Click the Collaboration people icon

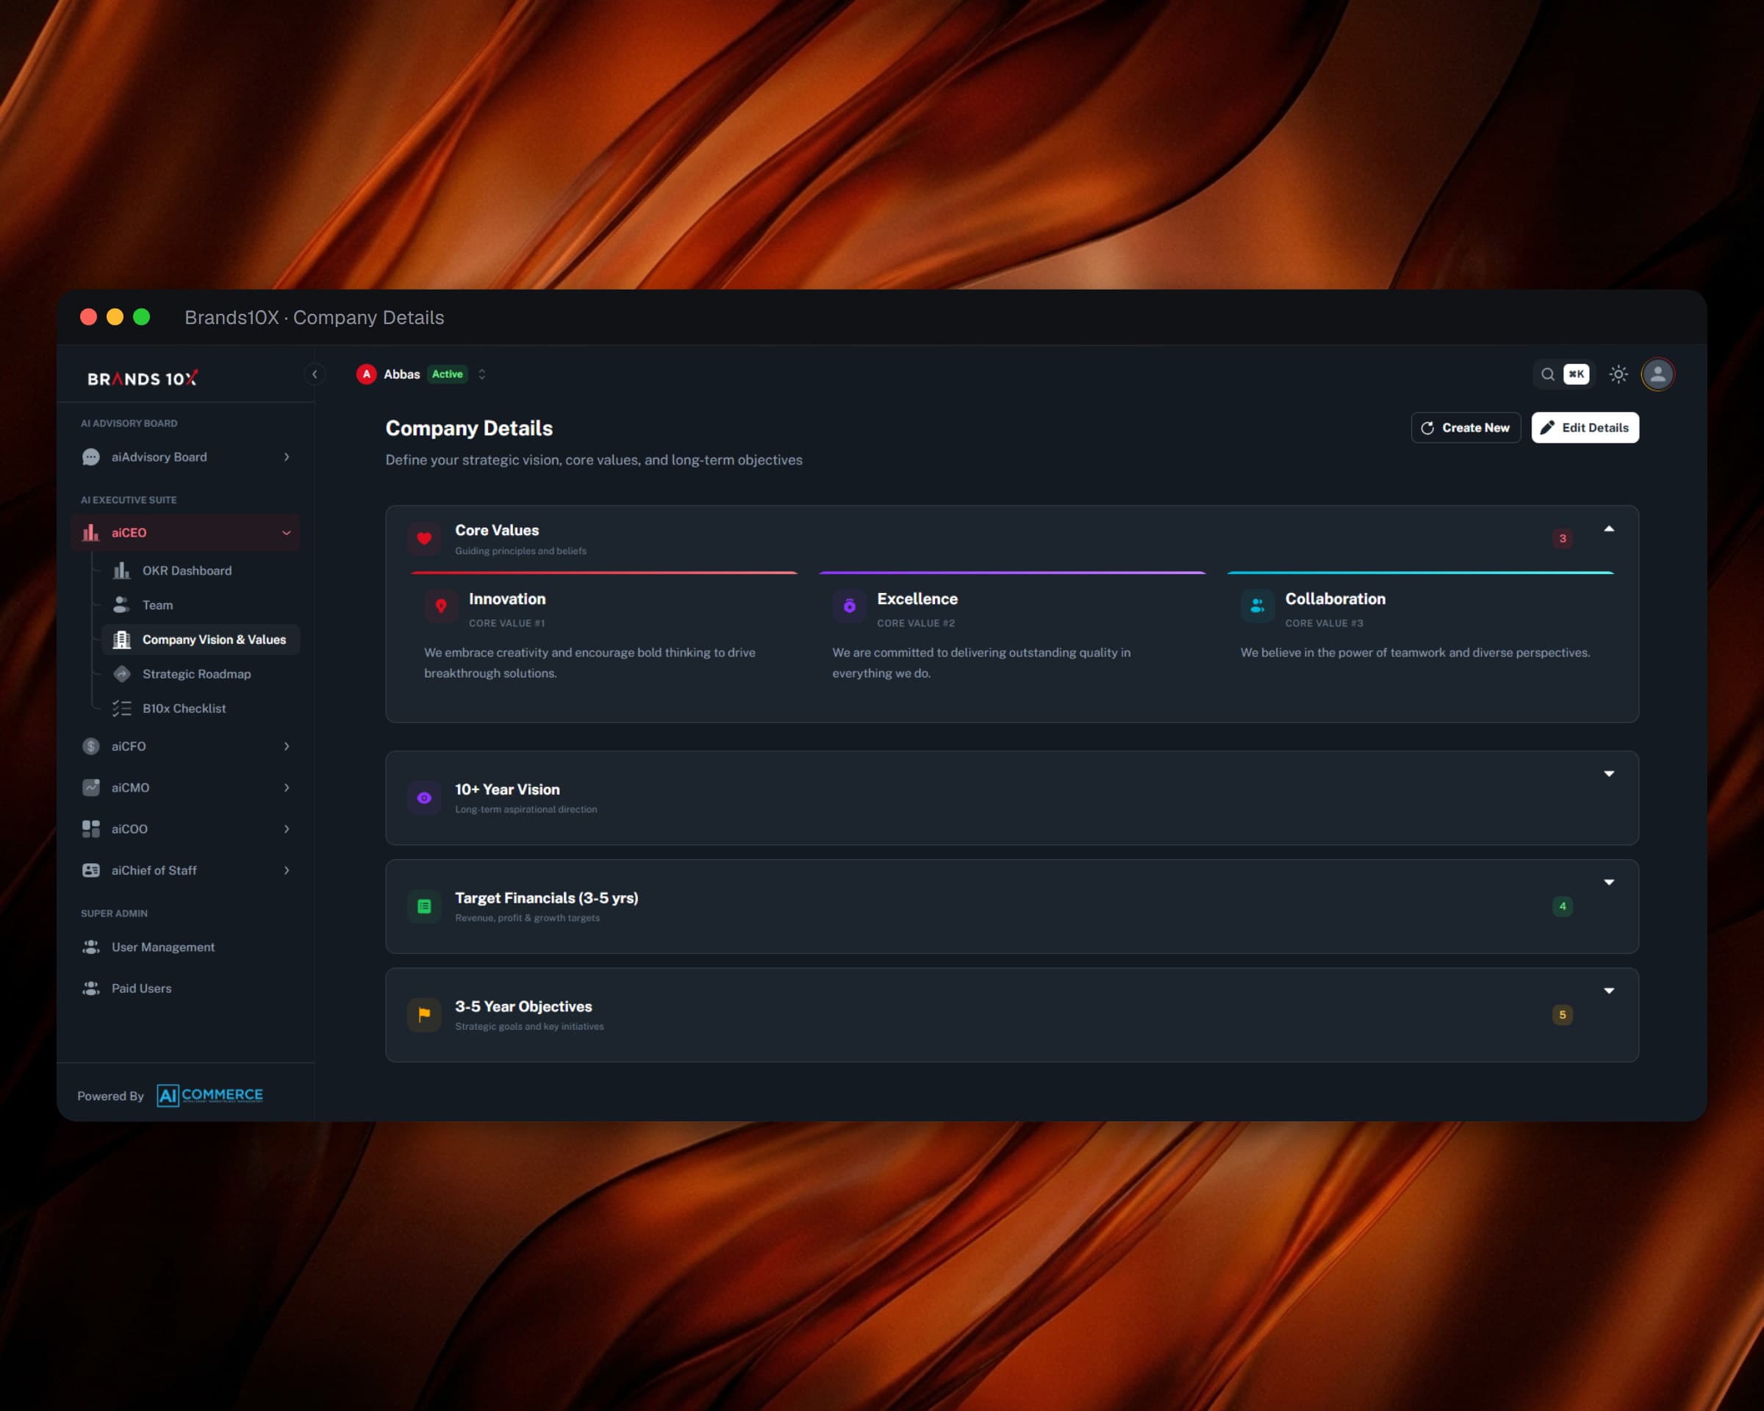click(1257, 606)
